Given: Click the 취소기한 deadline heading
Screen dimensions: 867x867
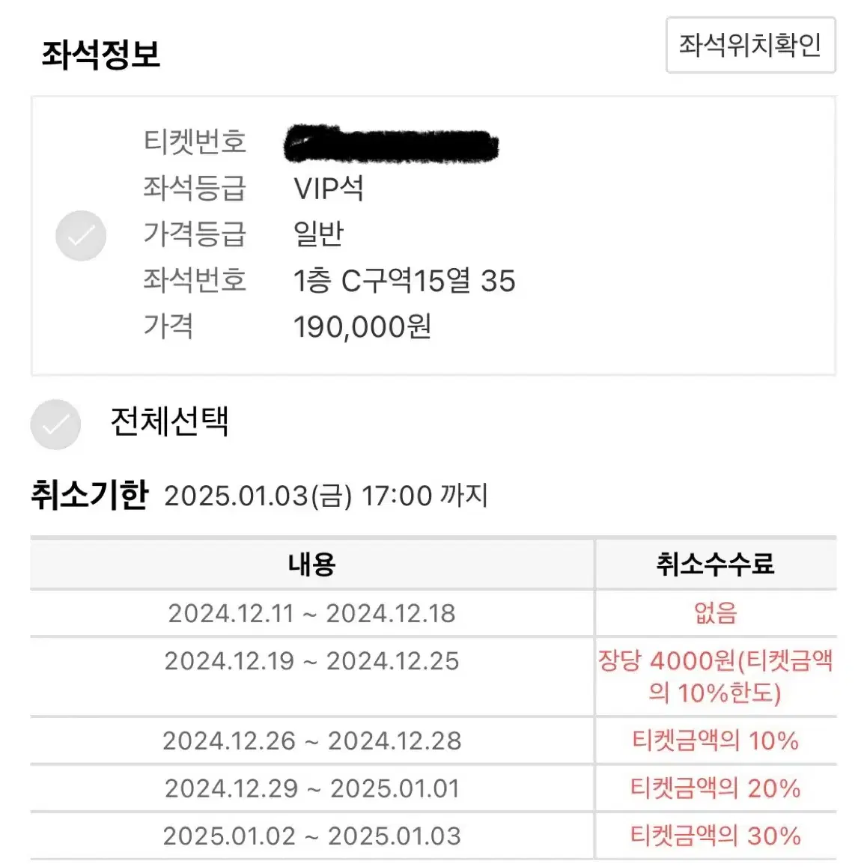Looking at the screenshot, I should [90, 494].
